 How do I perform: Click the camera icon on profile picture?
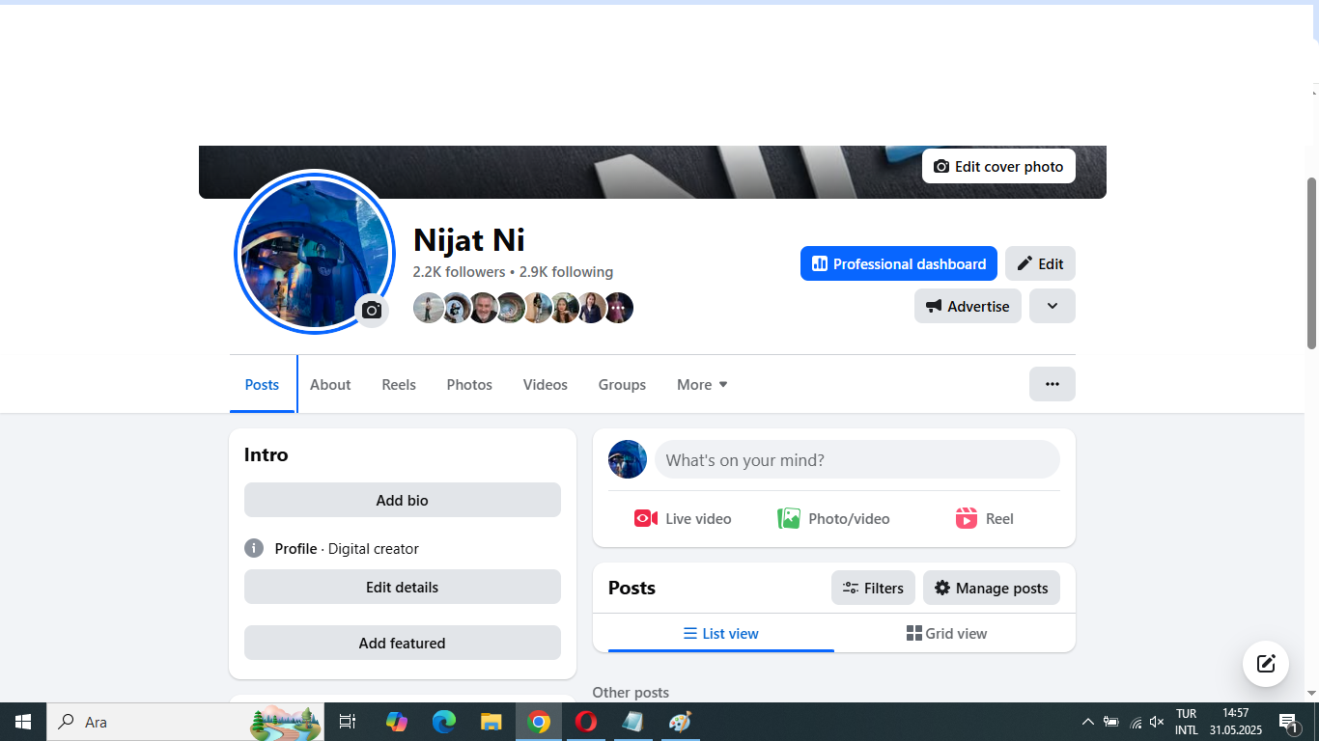click(372, 310)
